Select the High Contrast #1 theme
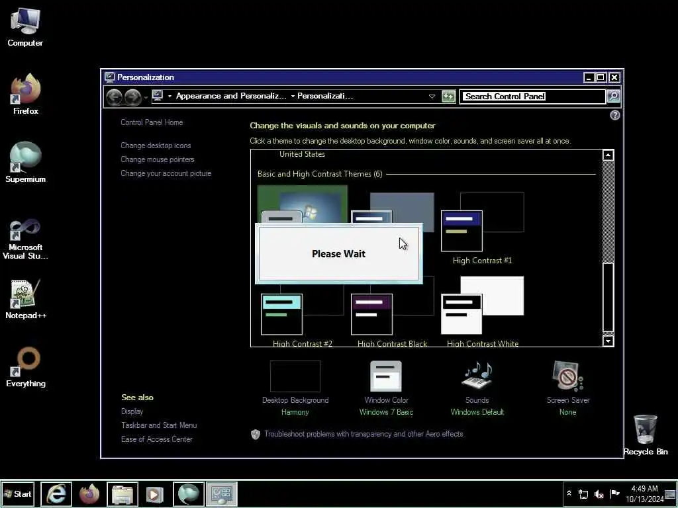678x508 pixels. click(482, 228)
